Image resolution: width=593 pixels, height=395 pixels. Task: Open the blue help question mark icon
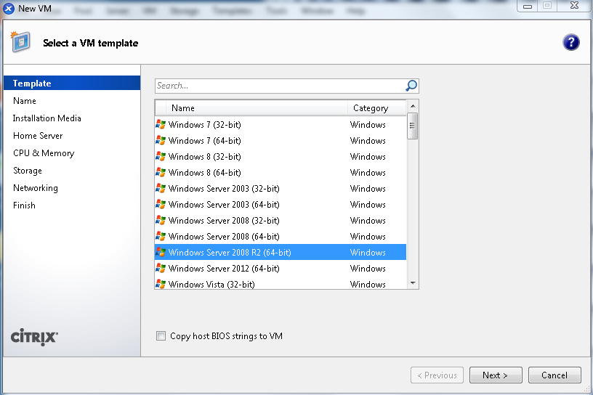pyautogui.click(x=570, y=42)
